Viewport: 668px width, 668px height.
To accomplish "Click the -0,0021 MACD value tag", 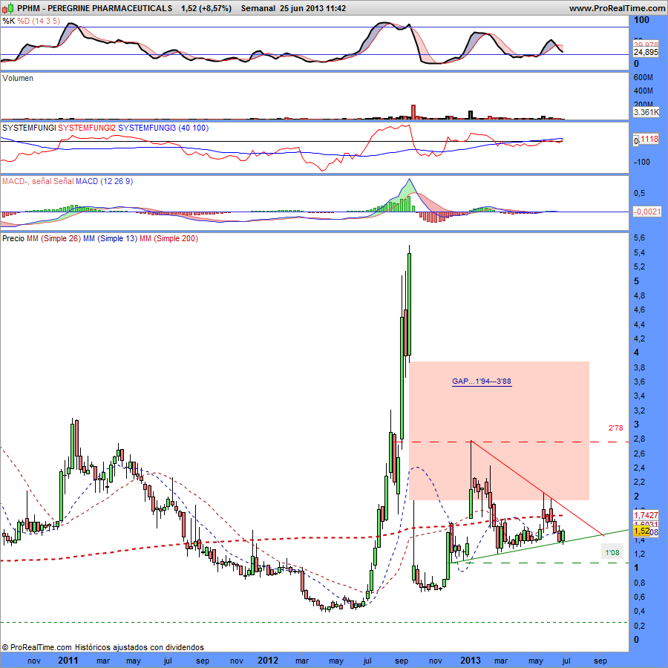I will point(646,212).
